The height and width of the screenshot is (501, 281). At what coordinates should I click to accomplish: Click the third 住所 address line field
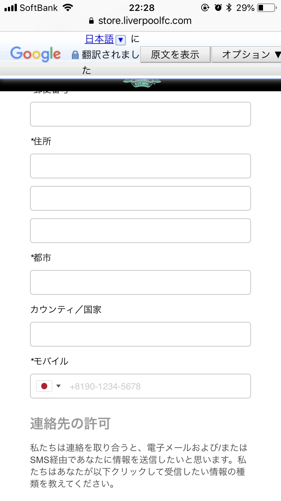coord(140,230)
